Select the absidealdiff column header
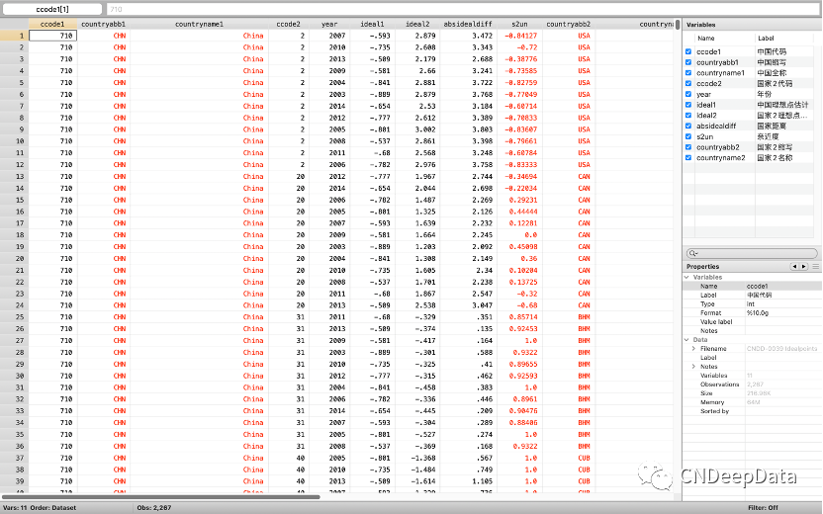This screenshot has width=823, height=514. click(x=468, y=24)
